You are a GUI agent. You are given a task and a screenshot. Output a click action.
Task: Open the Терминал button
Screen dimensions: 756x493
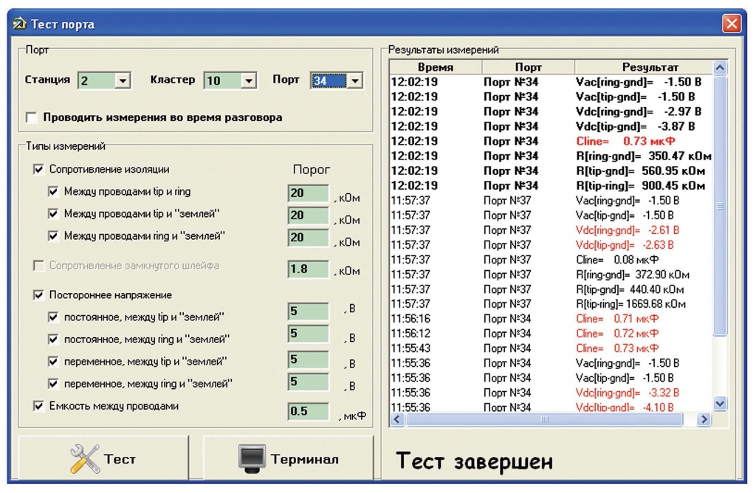pos(289,458)
